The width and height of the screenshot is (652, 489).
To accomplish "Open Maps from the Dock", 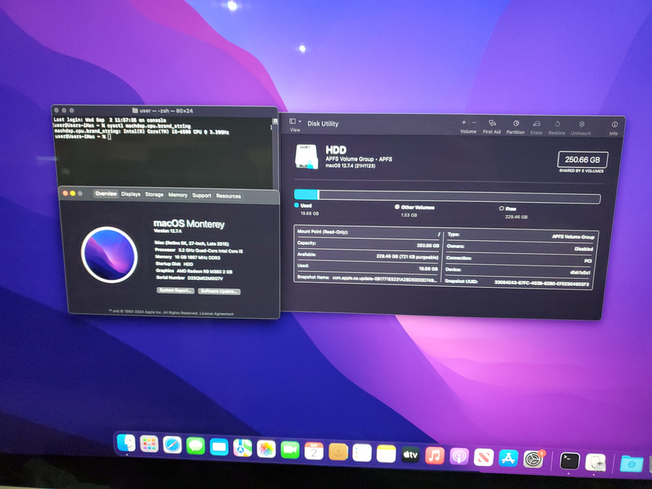I will [242, 448].
